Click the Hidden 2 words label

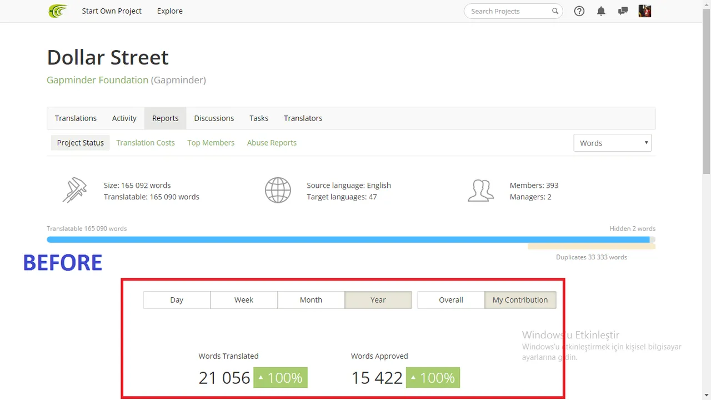pos(632,228)
